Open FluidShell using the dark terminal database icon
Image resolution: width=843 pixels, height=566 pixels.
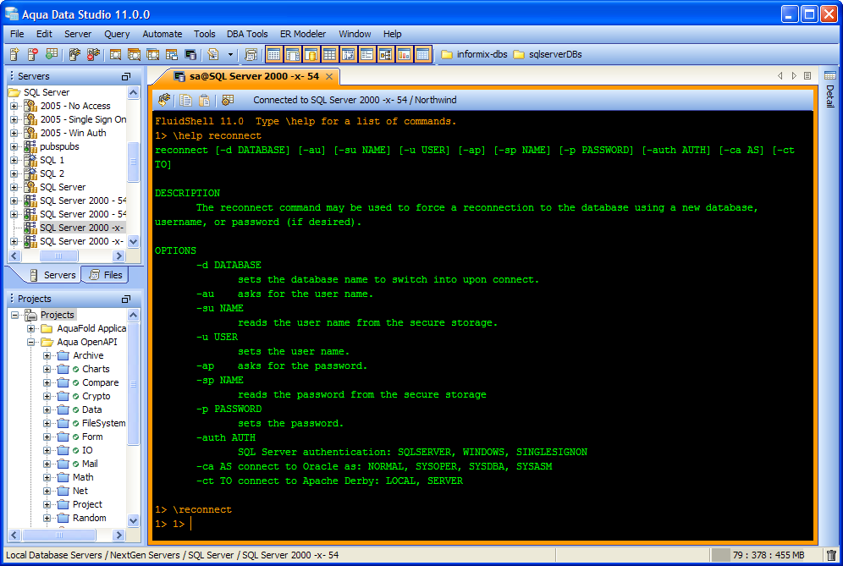[x=190, y=54]
